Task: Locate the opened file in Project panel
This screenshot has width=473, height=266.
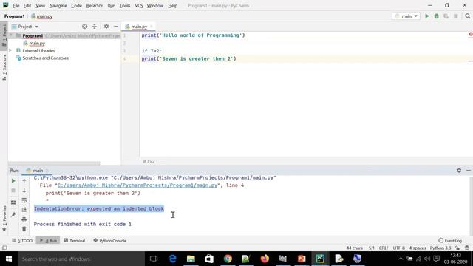Action: pyautogui.click(x=84, y=27)
